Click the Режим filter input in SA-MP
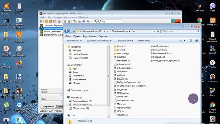 click(x=51, y=95)
